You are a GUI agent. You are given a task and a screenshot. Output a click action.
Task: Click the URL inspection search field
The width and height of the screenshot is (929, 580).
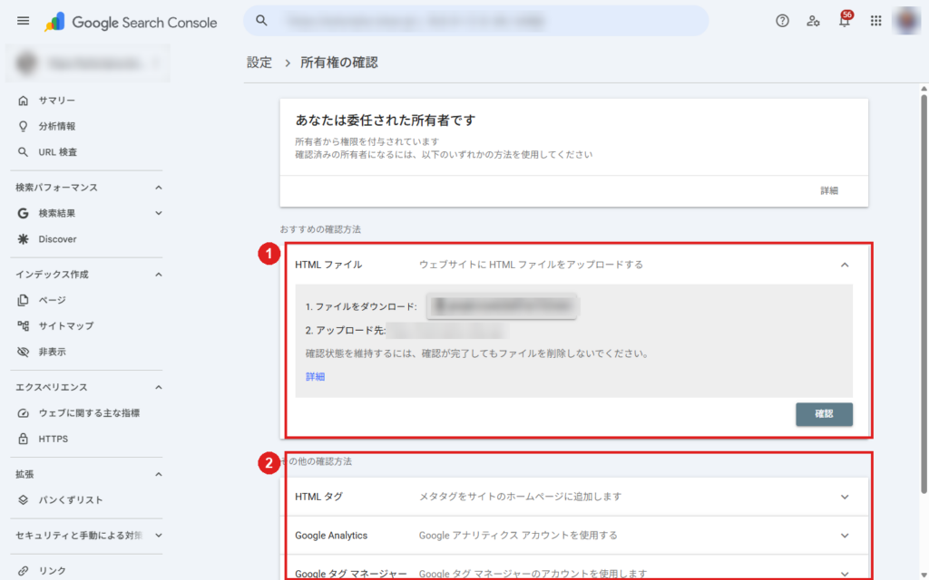(x=475, y=21)
